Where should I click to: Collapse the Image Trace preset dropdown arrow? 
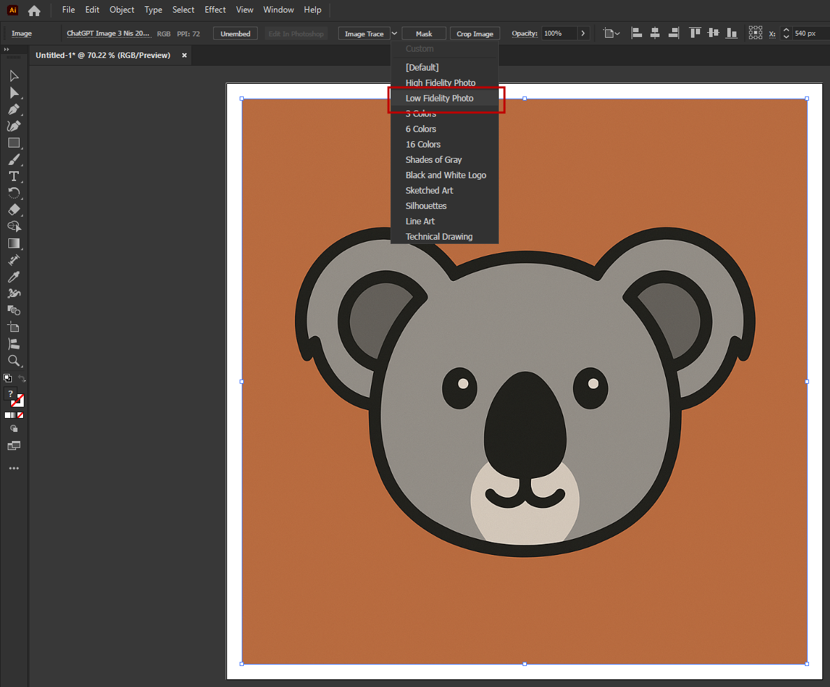coord(395,33)
